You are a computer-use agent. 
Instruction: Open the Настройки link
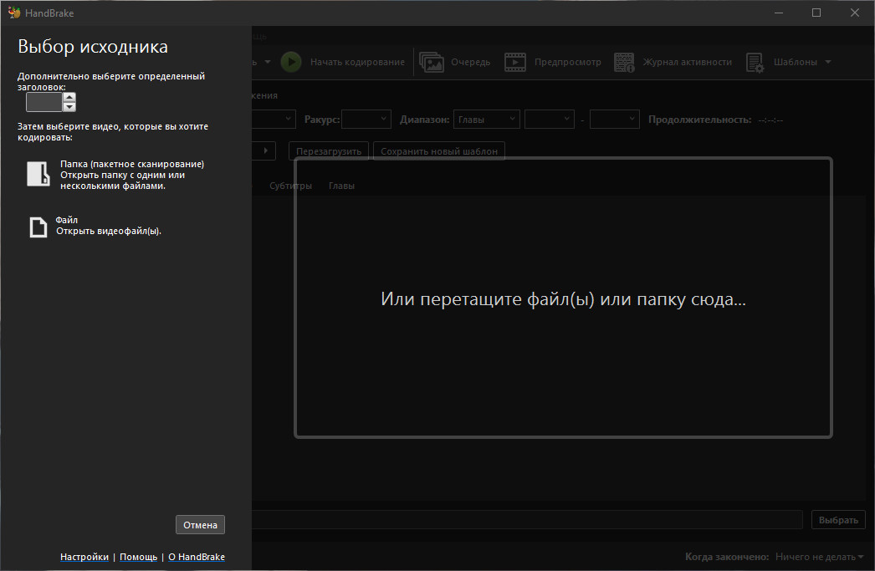coord(84,557)
